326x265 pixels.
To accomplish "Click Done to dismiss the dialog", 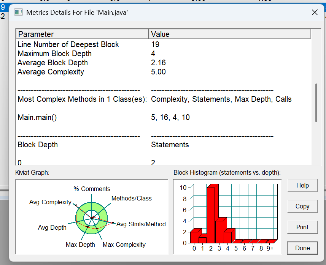I will [302, 248].
